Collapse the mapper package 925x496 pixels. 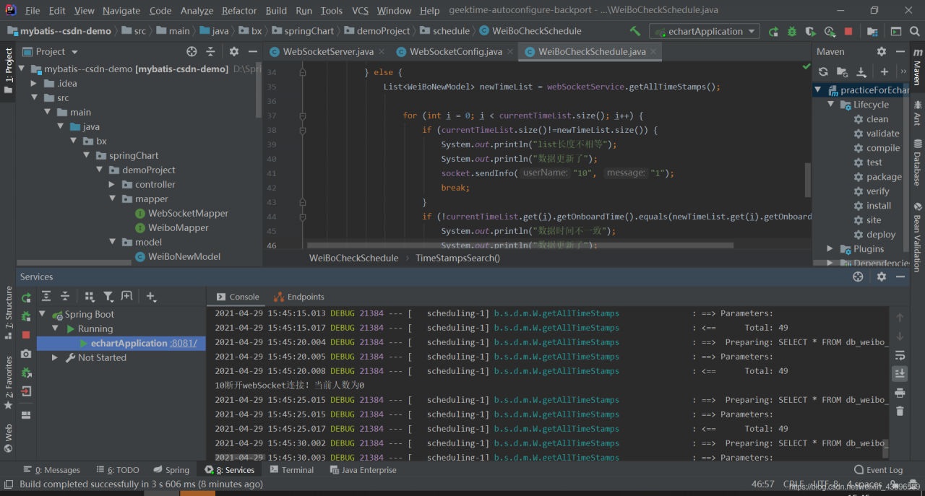point(113,199)
